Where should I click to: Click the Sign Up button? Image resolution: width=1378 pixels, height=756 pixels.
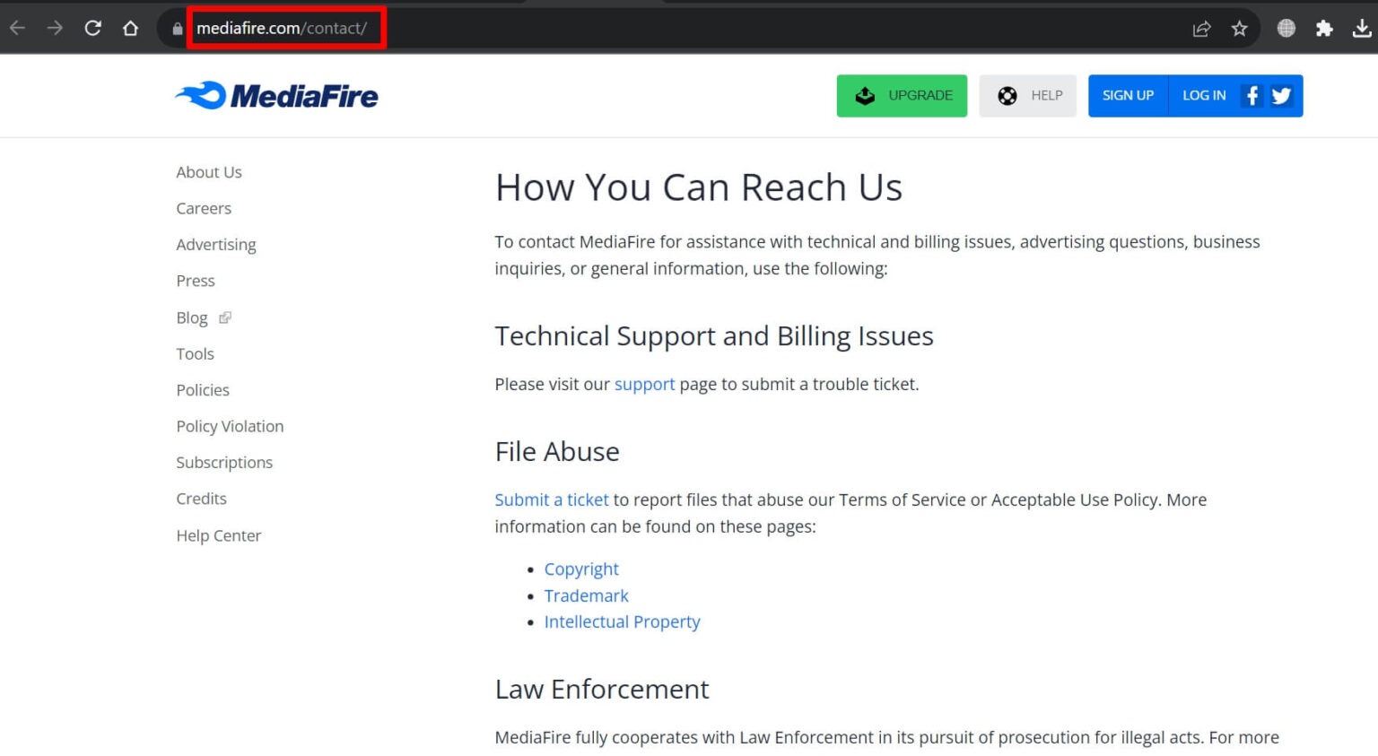(x=1128, y=95)
